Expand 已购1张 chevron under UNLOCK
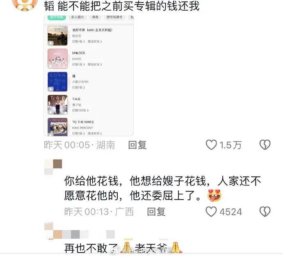 point(84,64)
